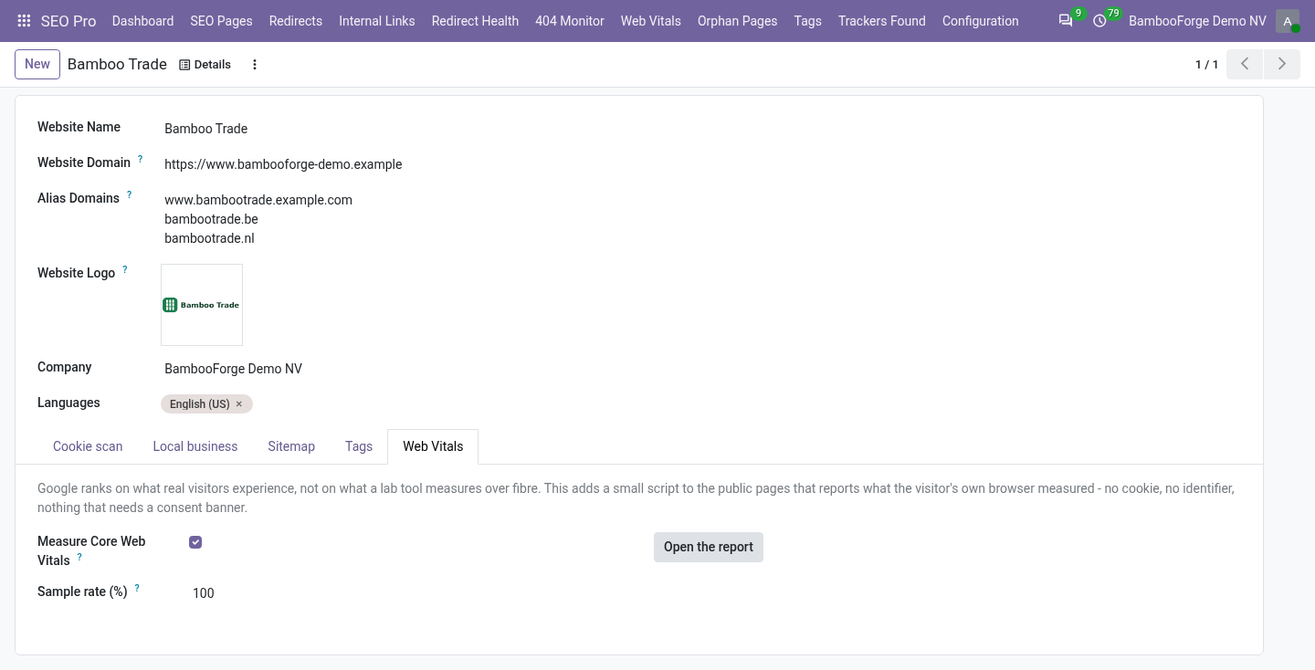Show Sample rate help tooltip
The image size is (1315, 670).
pos(137,588)
